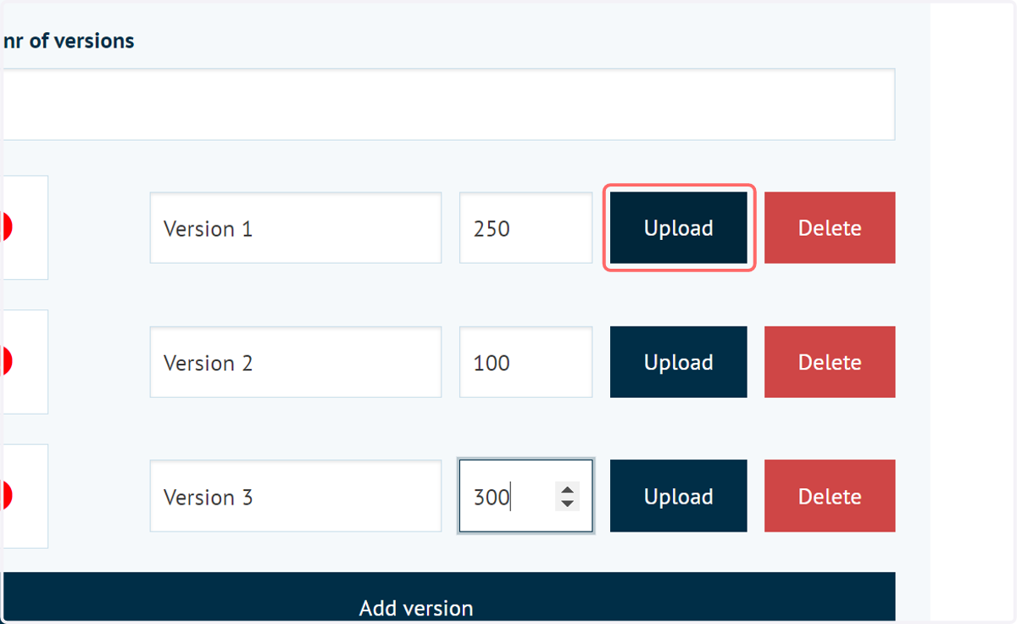Open the Version 1 thumbnail box

[24, 228]
